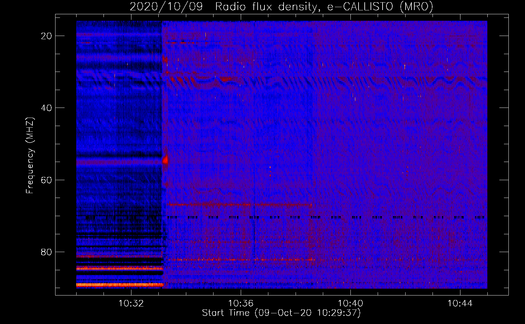Click the 80 MHz frequency tick label
The image size is (525, 324).
pos(46,252)
